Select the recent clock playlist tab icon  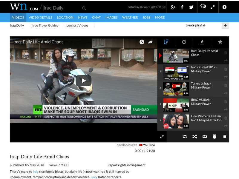pos(184,42)
